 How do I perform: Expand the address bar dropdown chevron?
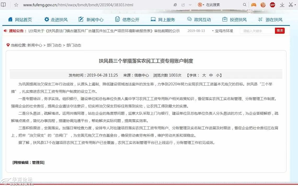tap(190, 5)
